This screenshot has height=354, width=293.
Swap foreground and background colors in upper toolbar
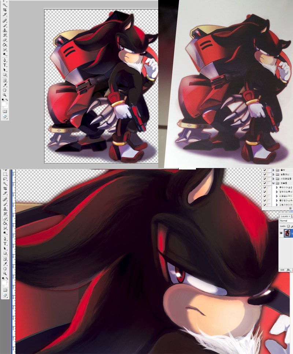7,99
